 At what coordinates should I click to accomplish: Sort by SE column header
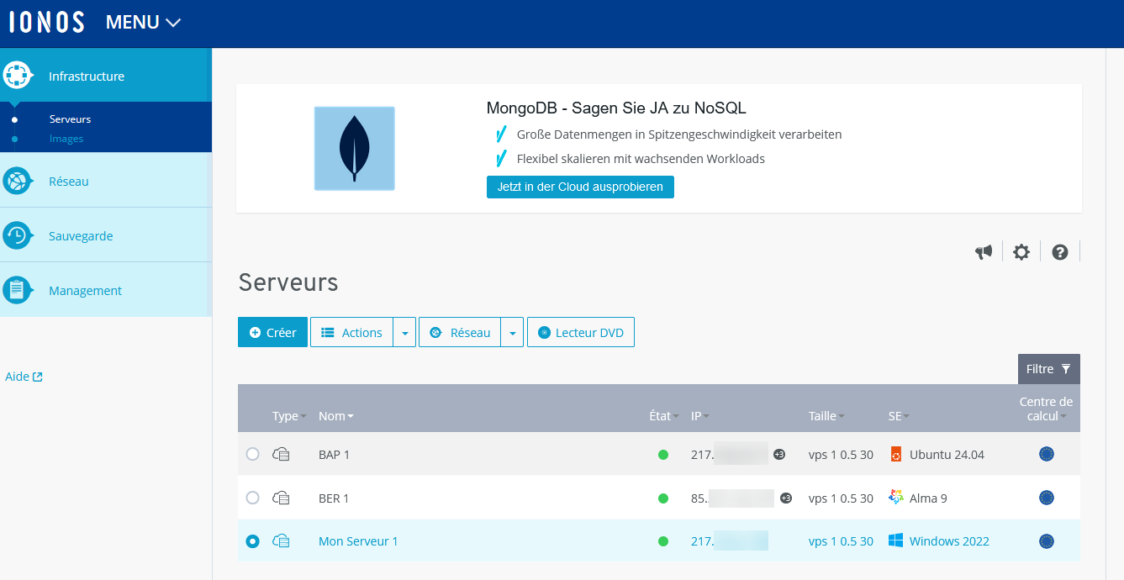click(x=899, y=416)
